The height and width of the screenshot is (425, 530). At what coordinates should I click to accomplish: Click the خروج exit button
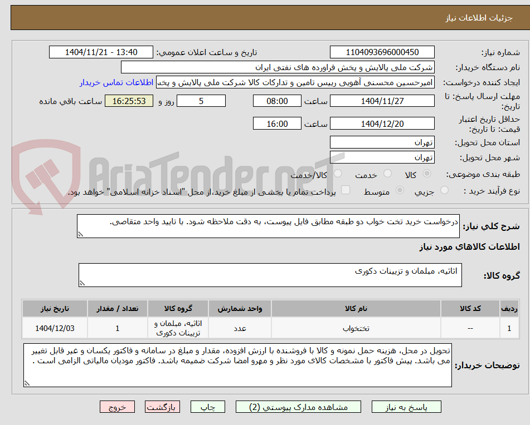click(x=117, y=407)
